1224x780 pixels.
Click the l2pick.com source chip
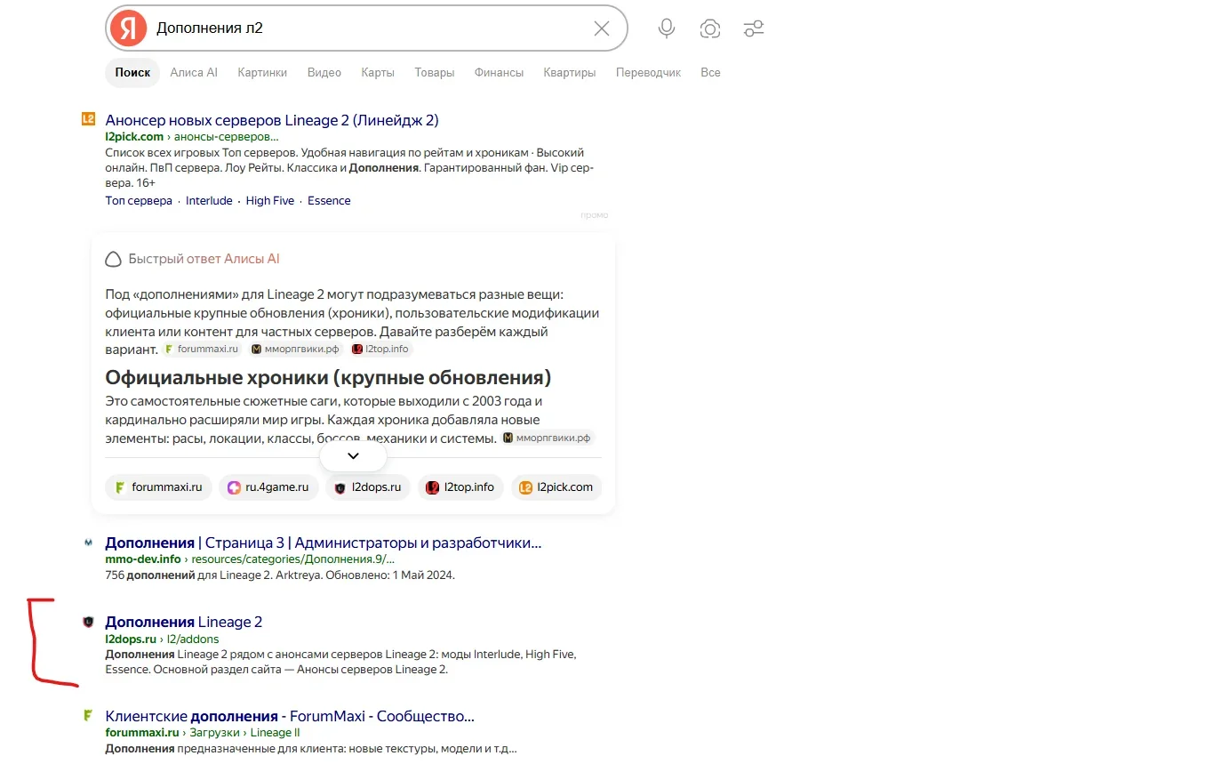click(556, 487)
